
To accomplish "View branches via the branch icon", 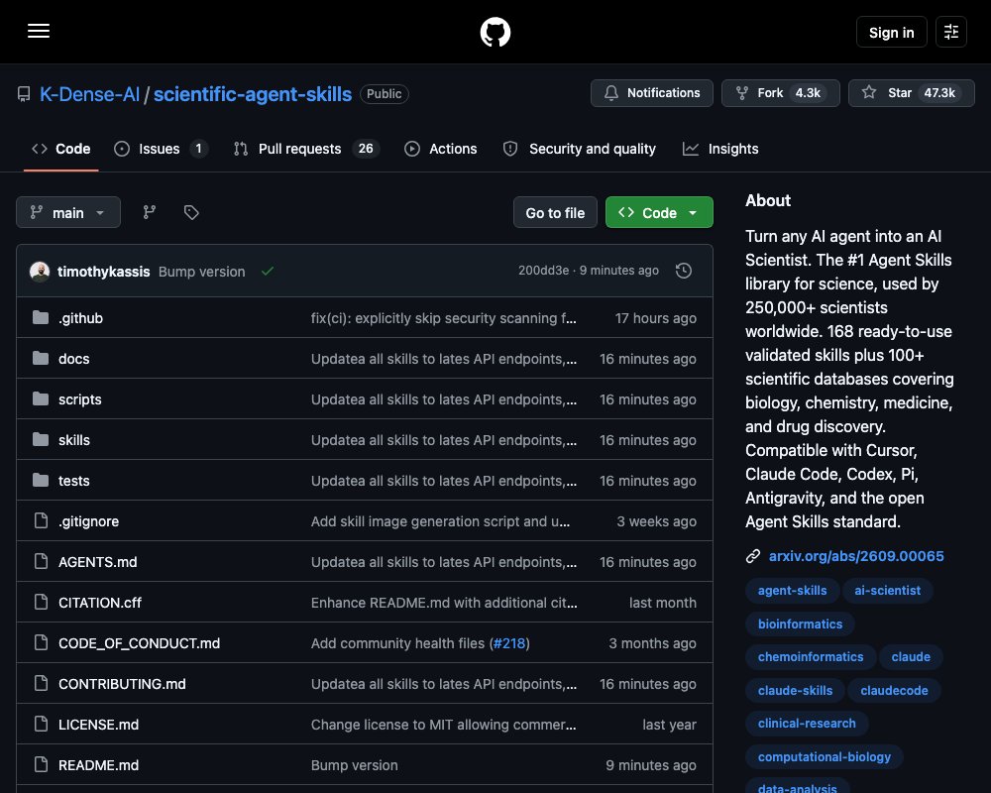I will pos(150,212).
